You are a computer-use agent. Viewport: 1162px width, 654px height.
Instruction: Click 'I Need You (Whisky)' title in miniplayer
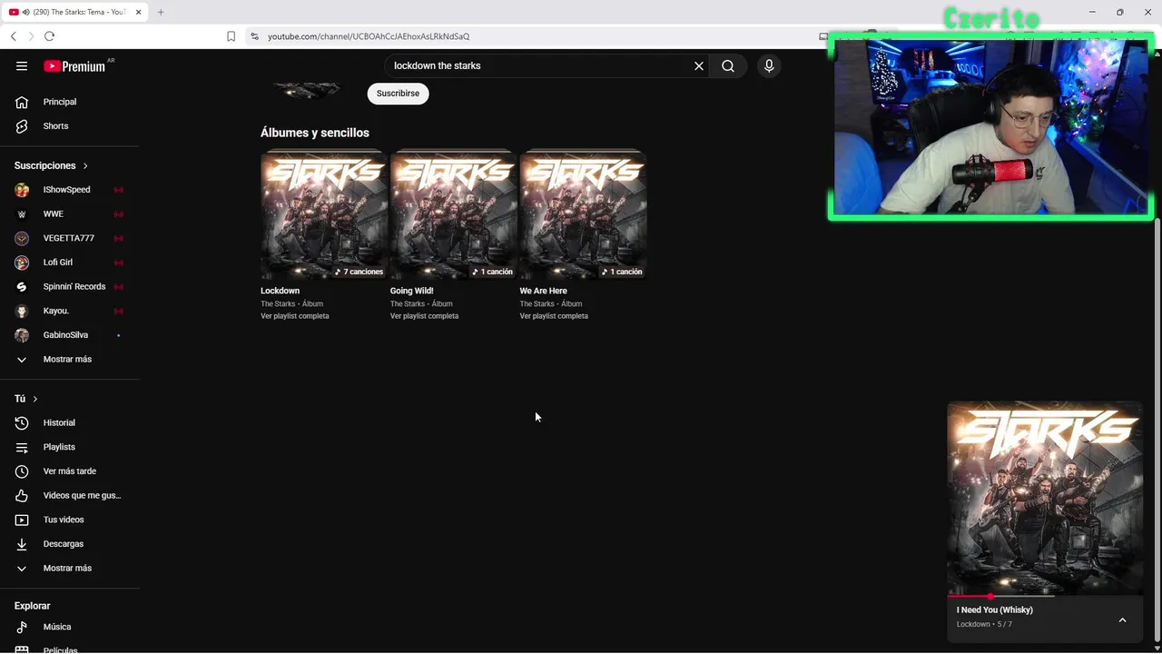(x=994, y=609)
